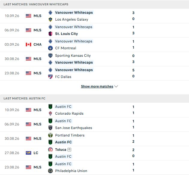Viewport: 189px width, 175px height.
Task: Click Portland Timbers team name
Action: coord(70,135)
